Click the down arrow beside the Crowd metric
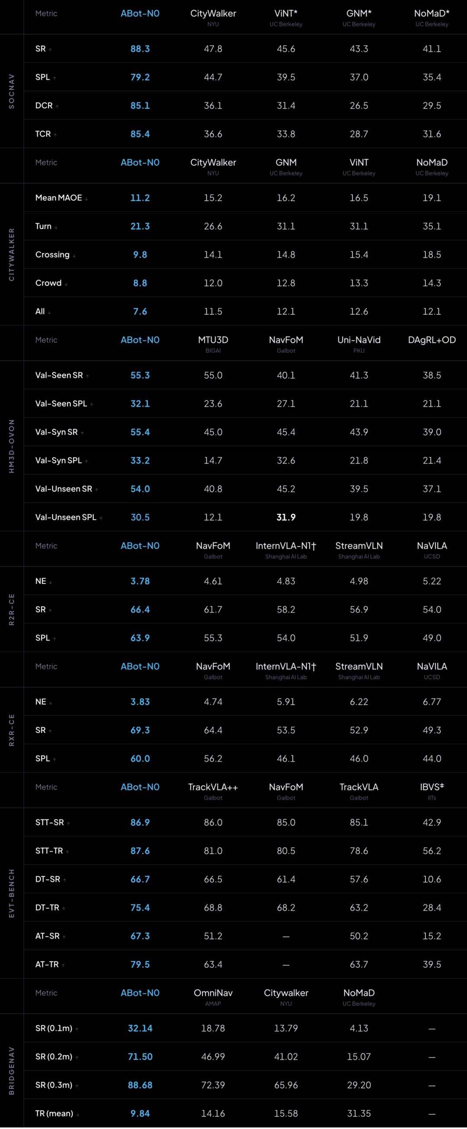Screen dimensions: 467x1129 coord(66,284)
